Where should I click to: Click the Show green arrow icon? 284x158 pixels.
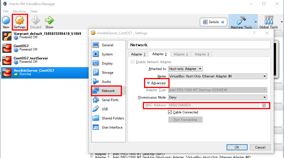pyautogui.click(x=49, y=20)
